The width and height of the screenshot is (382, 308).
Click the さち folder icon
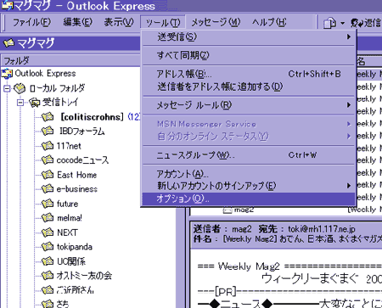coord(48,304)
